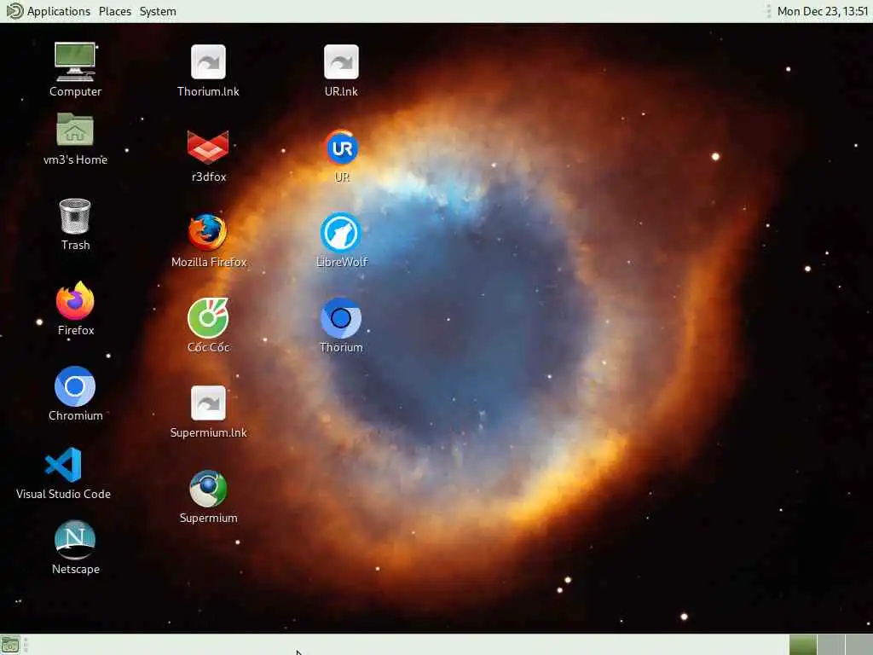This screenshot has height=655, width=873.
Task: Open the System menu
Action: 158,11
